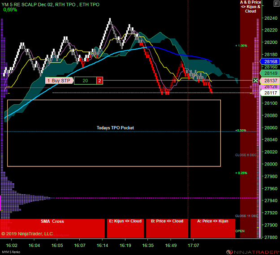Click the '+0.50%' level label
The width and height of the screenshot is (280, 255).
click(x=241, y=131)
